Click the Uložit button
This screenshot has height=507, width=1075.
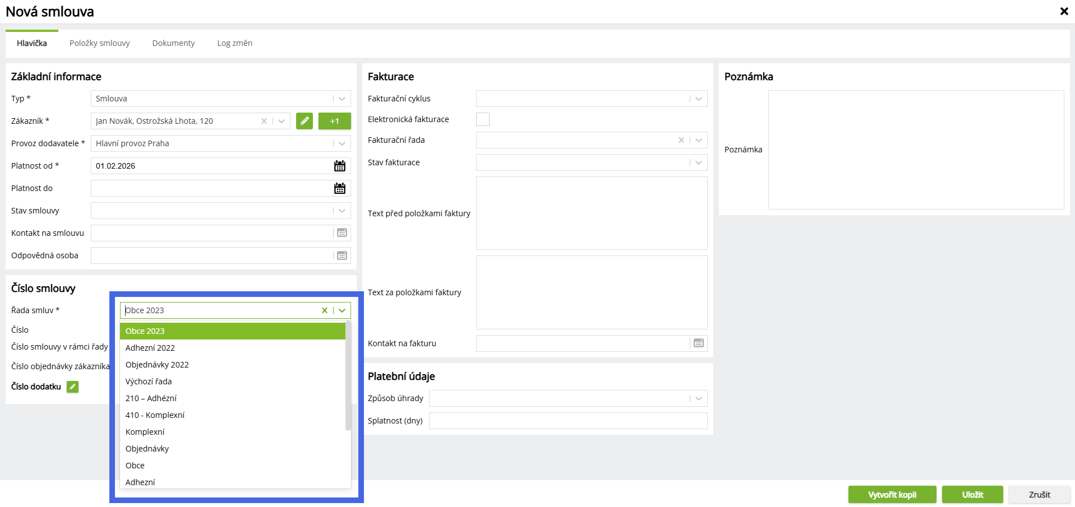pyautogui.click(x=972, y=495)
